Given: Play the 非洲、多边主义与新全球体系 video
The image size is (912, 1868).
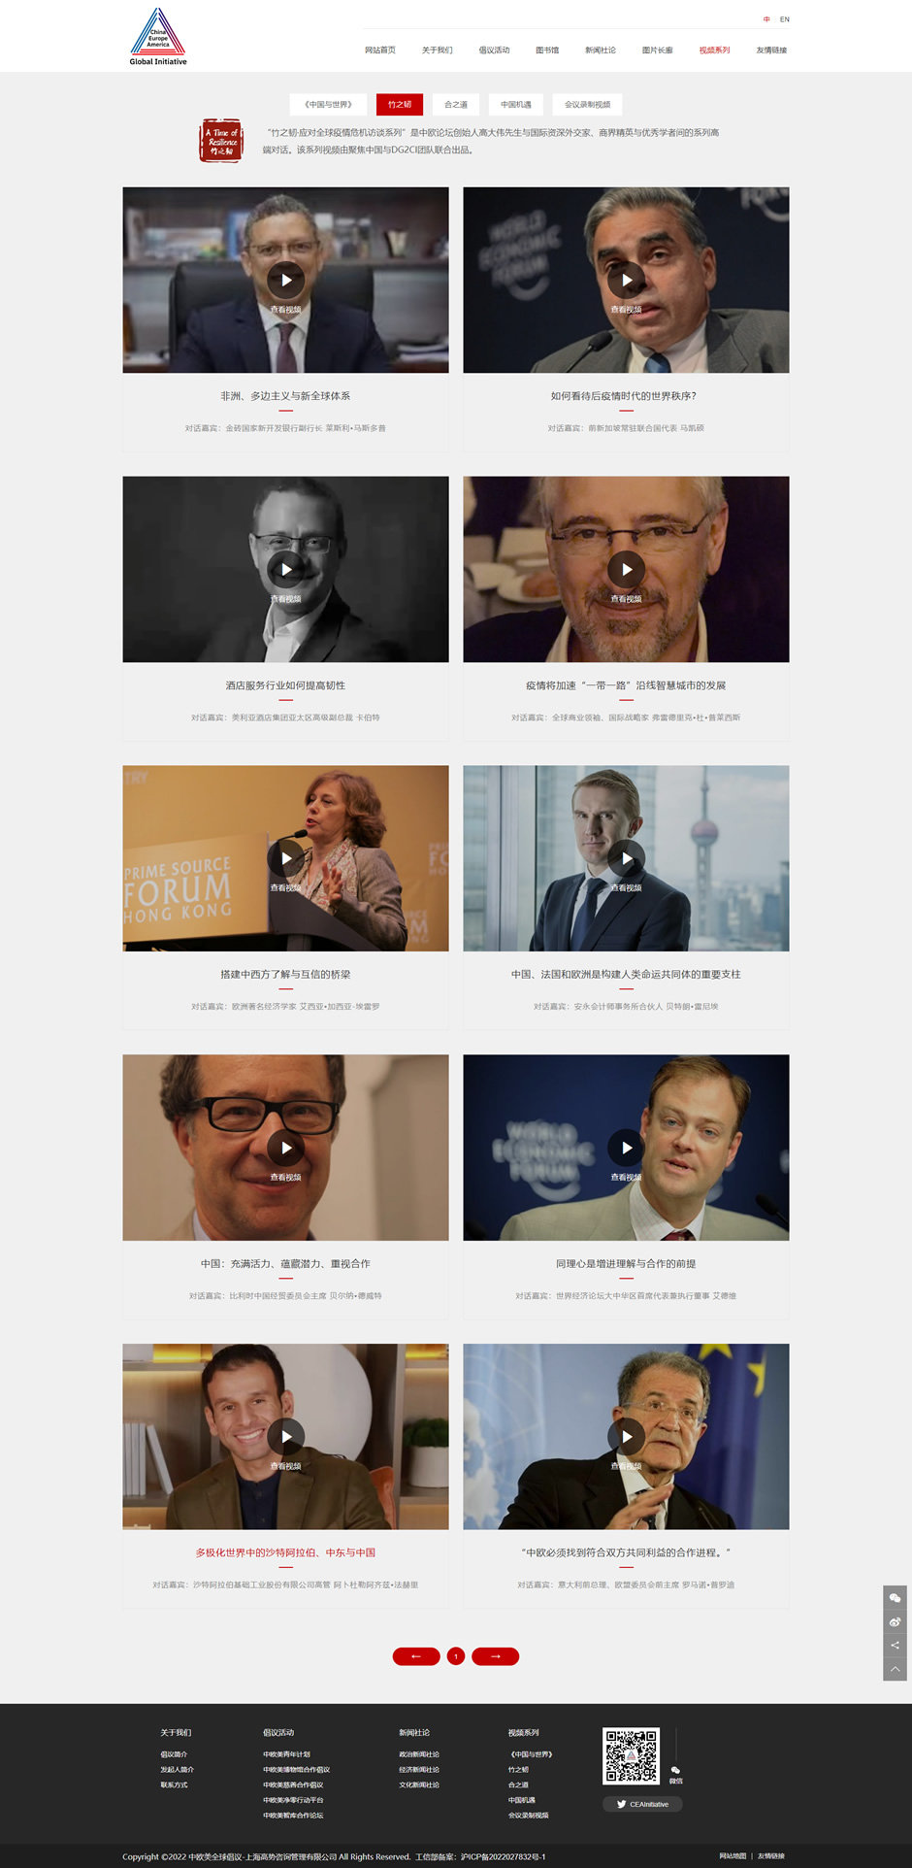Looking at the screenshot, I should pos(285,280).
